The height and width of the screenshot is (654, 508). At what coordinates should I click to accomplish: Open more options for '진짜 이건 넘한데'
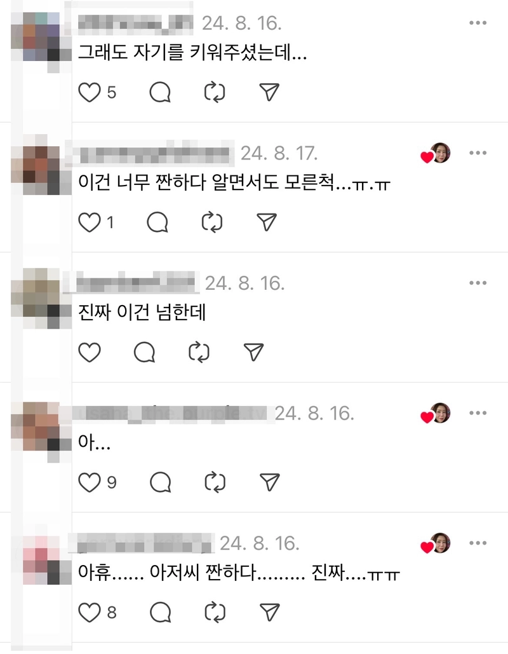(478, 283)
